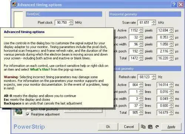Click the 16.220 µs total field
The width and height of the screenshot is (185, 134).
click(x=163, y=58)
